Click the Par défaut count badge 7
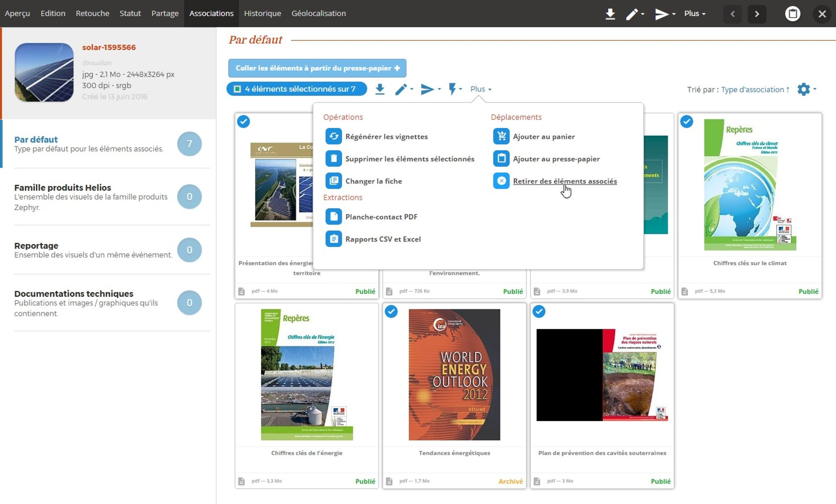This screenshot has width=836, height=504. [189, 144]
